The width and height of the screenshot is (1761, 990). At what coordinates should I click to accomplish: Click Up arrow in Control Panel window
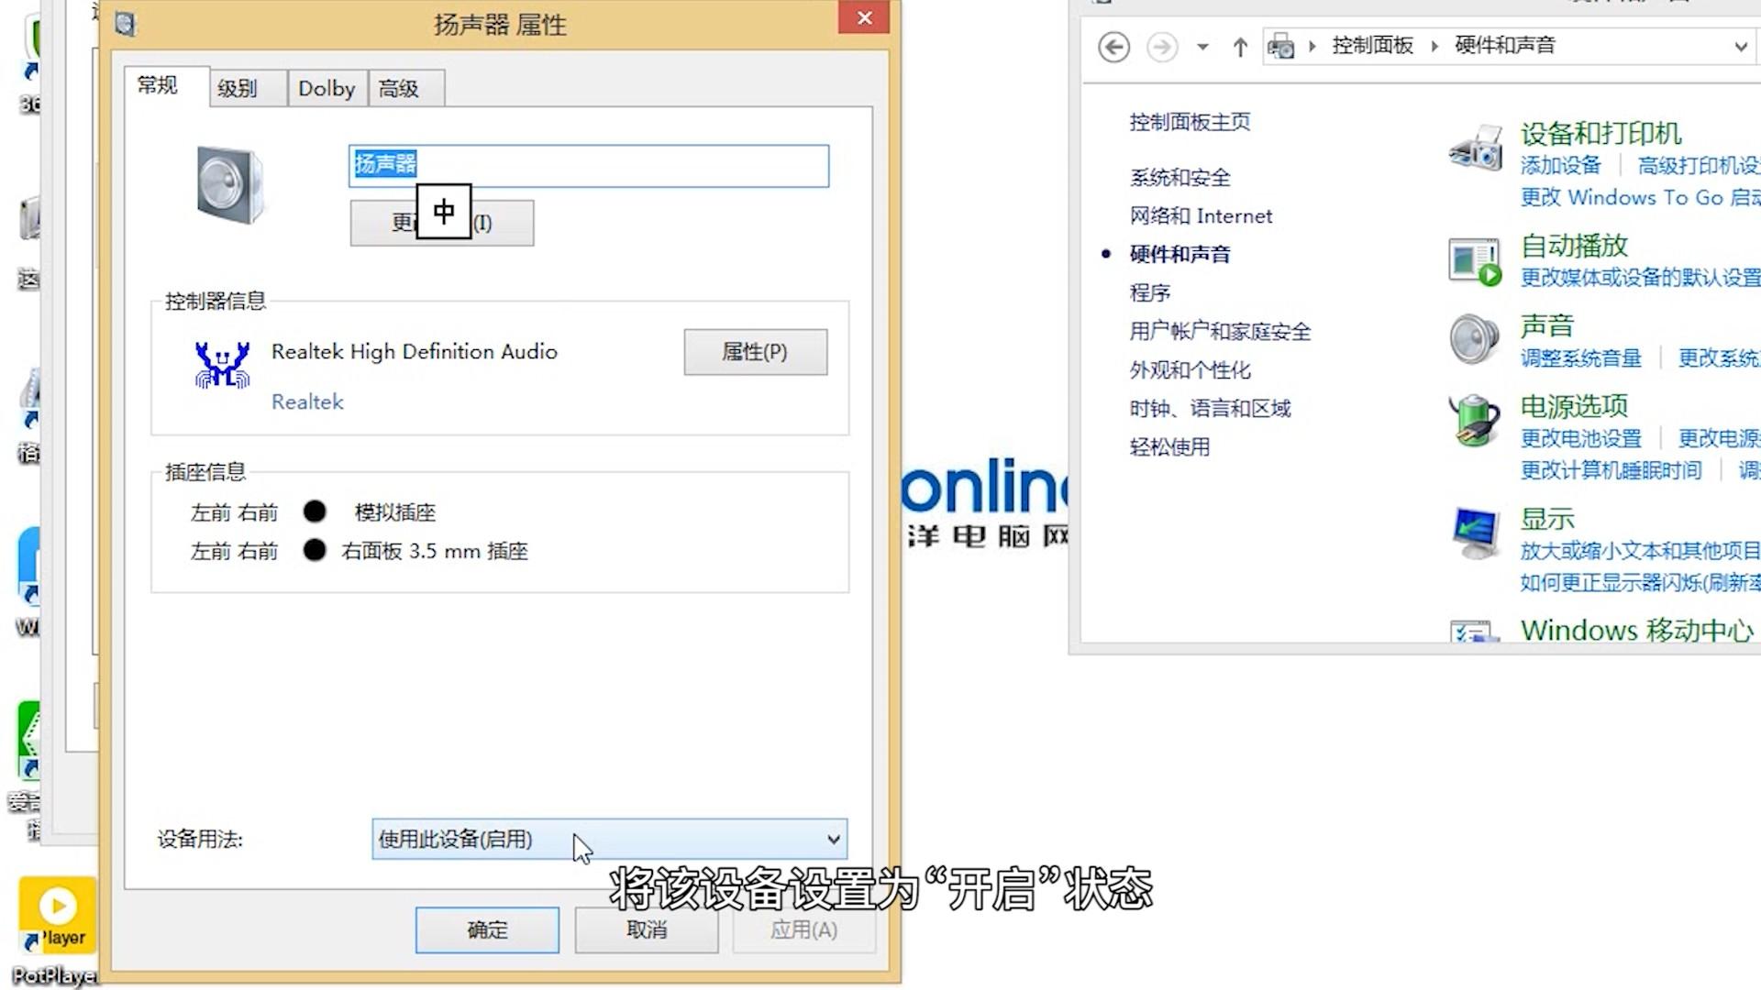pos(1240,47)
